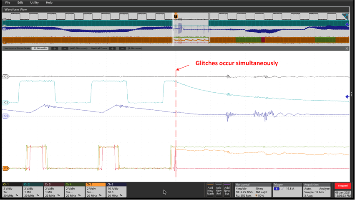Click the Add New Ref button
Viewport: 355px width, 200px height.
click(x=219, y=190)
